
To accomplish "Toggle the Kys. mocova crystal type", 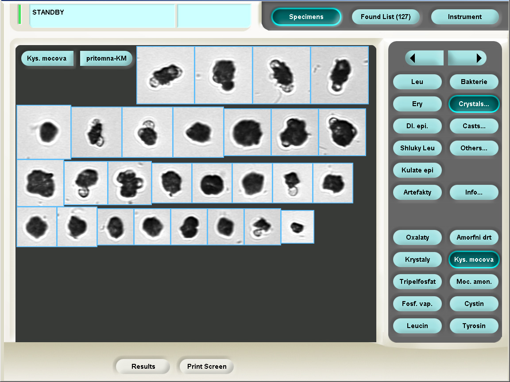I will 474,260.
